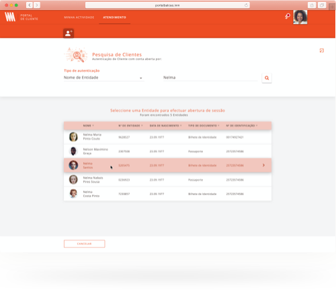Sort by the Data de Nascimento column
This screenshot has height=290, width=336.
coord(165,126)
